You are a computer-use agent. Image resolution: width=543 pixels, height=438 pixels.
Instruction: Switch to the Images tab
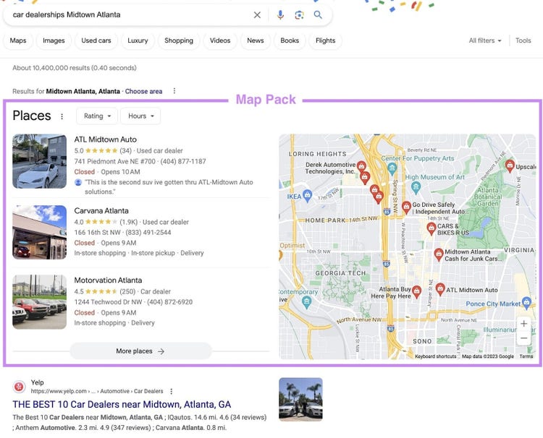pos(54,40)
